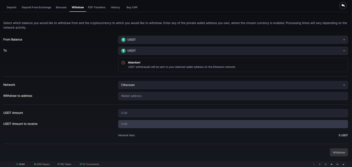Viewport: 352px width, 167px height.
Task: Click the USDT Amount to receive label
Action: point(20,124)
